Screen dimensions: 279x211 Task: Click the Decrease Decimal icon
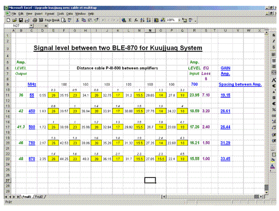[x=274, y=128]
